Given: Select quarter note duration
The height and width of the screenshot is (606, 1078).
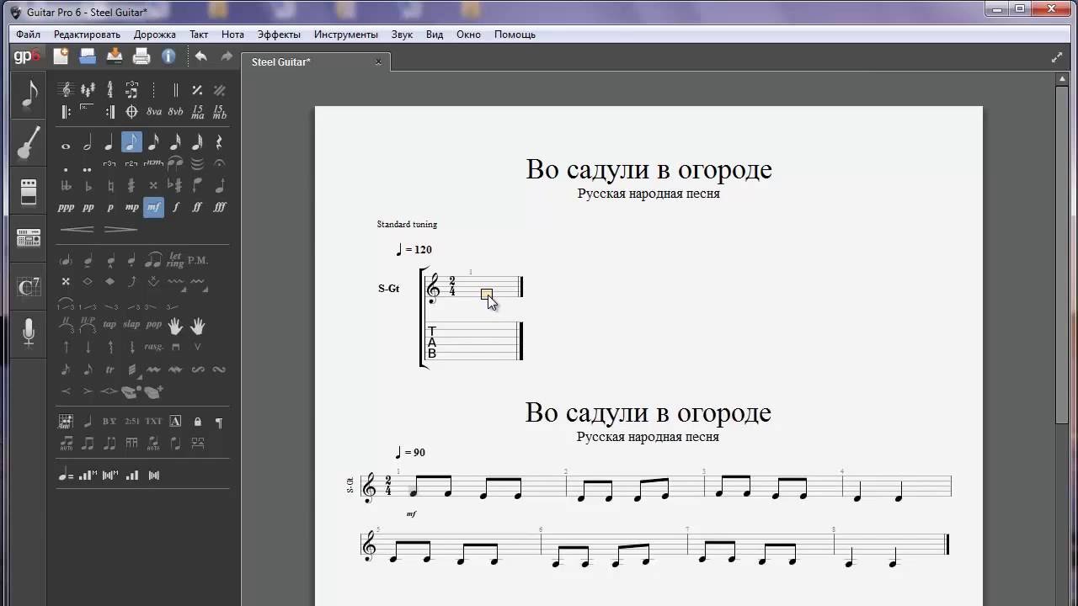Looking at the screenshot, I should [x=109, y=143].
